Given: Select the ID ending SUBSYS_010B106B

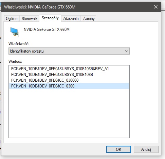Looking at the screenshot, I should tap(52, 75).
